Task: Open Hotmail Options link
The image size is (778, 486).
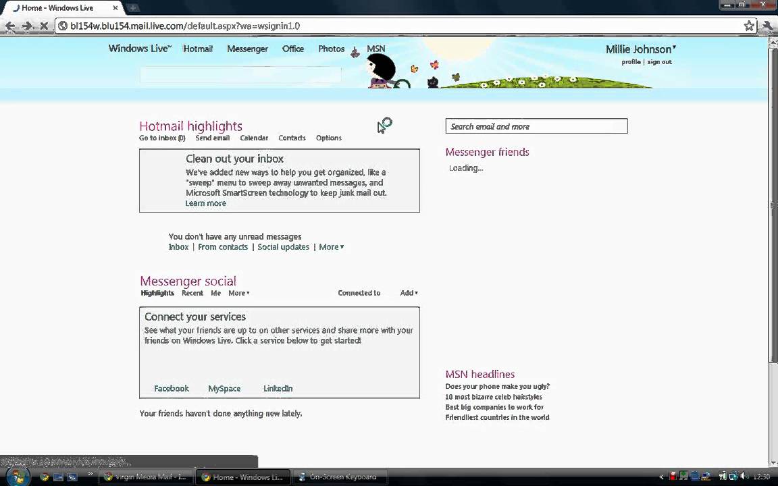Action: click(x=328, y=138)
